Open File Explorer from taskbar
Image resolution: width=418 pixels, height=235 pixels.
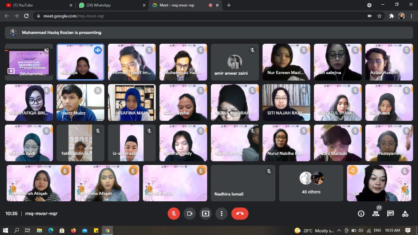coord(39,230)
